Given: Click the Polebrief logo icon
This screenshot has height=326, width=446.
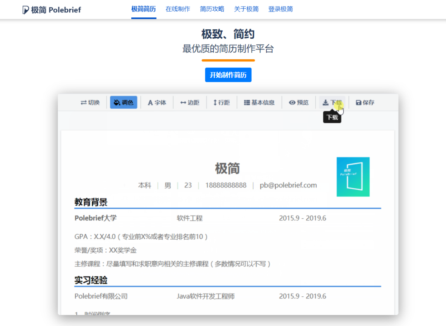Looking at the screenshot, I should pos(25,9).
